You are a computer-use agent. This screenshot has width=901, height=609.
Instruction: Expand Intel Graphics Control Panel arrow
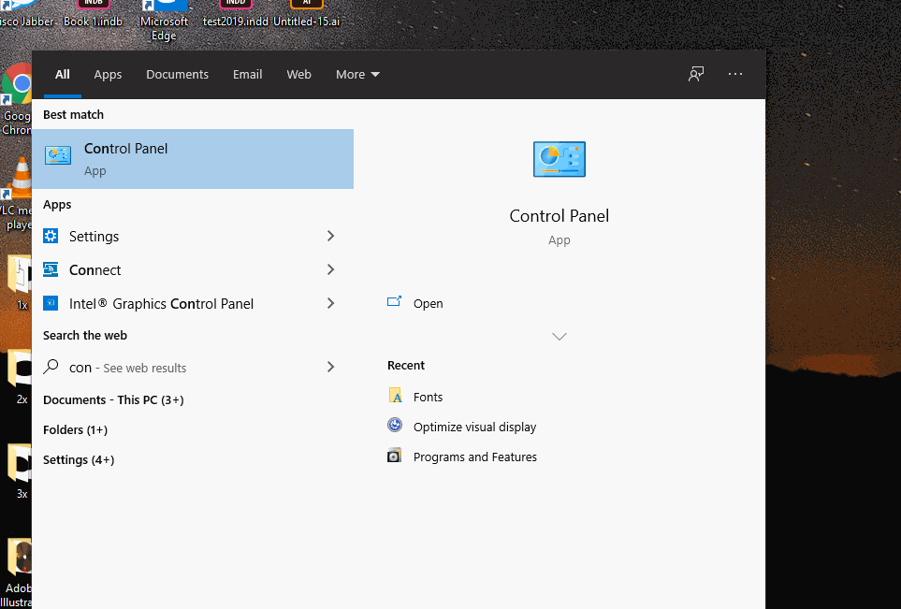coord(330,303)
